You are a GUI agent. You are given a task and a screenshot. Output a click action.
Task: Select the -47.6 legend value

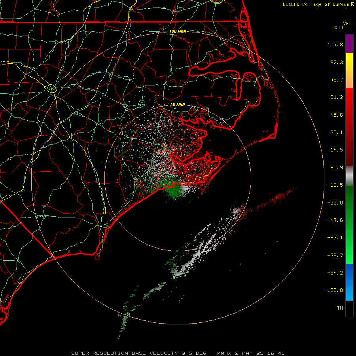[335, 220]
